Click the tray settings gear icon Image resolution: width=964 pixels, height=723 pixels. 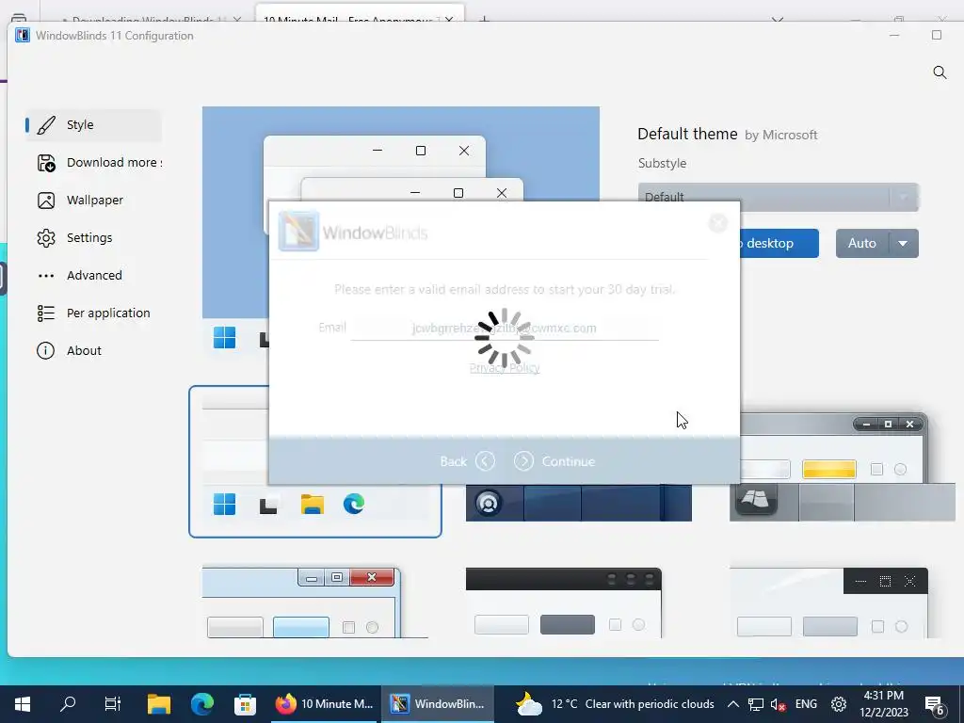[x=839, y=704]
